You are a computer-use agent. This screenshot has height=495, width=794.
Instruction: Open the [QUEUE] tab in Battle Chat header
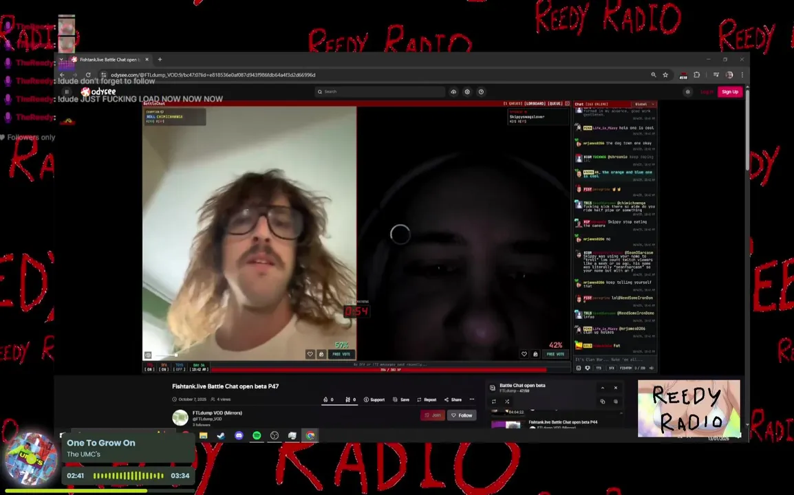pyautogui.click(x=555, y=104)
